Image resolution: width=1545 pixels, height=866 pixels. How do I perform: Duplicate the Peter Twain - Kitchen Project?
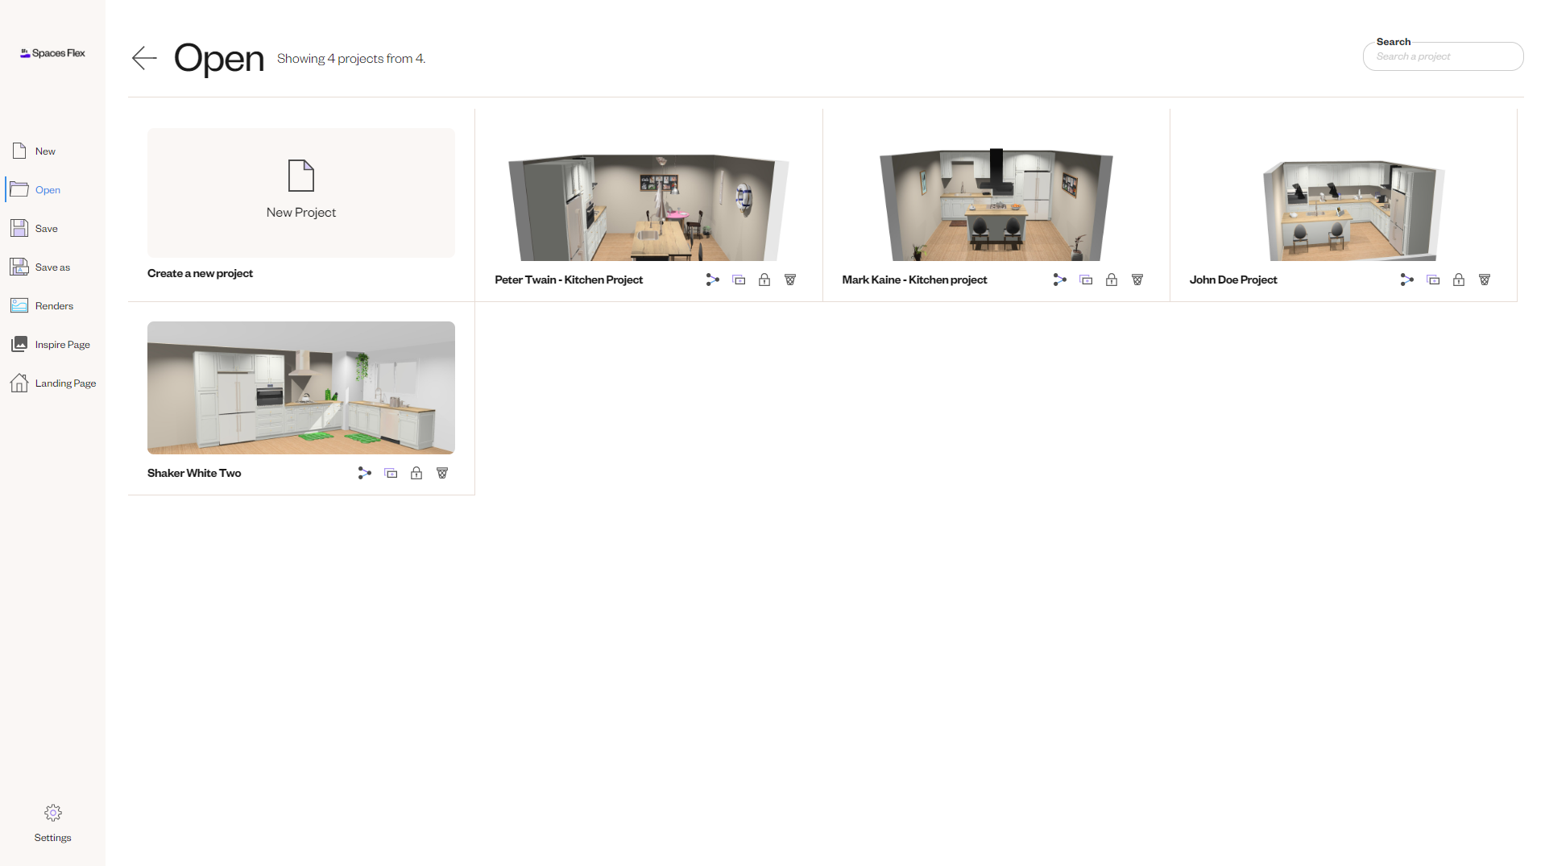coord(739,280)
